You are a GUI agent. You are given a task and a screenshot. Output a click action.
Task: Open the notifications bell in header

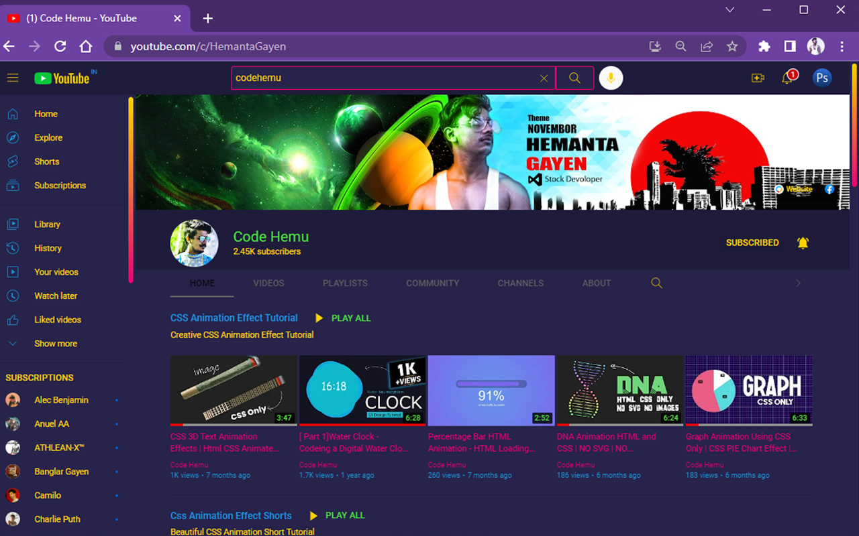(788, 78)
